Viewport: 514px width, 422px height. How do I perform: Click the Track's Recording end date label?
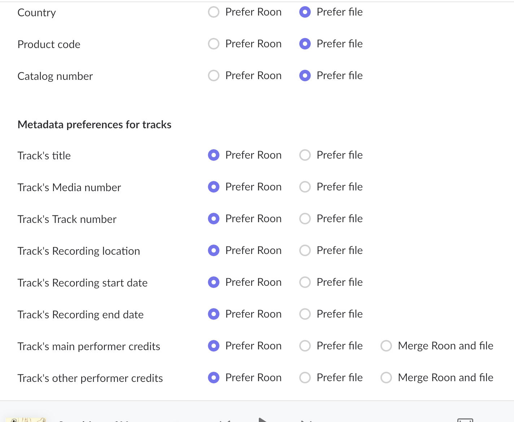[80, 315]
